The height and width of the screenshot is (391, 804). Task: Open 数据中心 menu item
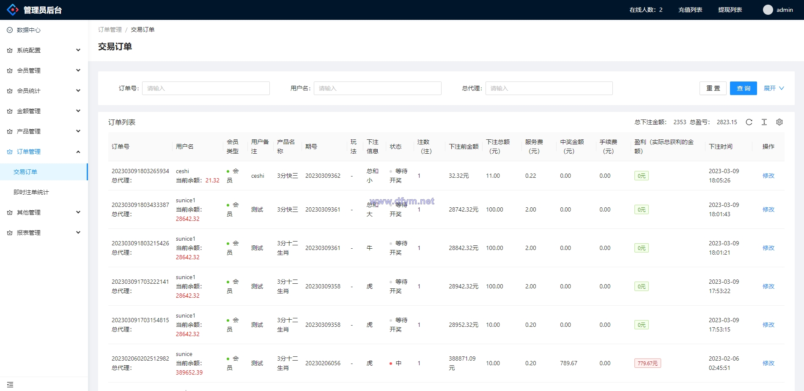click(x=44, y=30)
